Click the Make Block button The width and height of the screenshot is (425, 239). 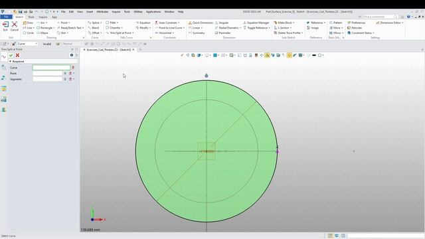tap(284, 23)
